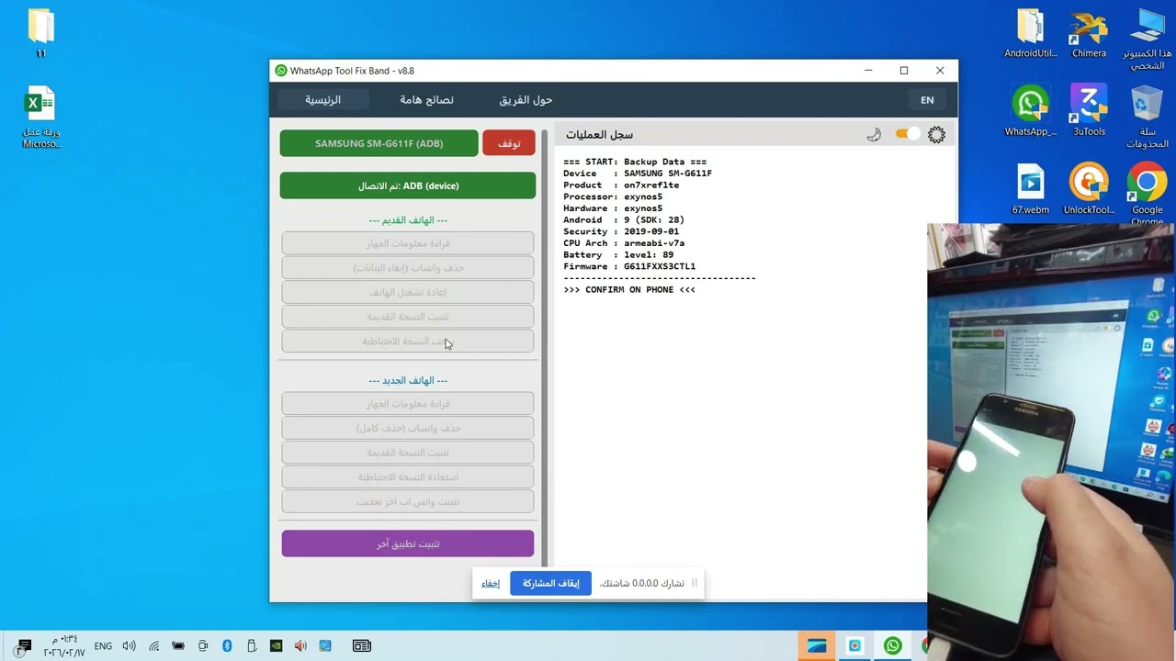Click new phone تثبيت النسخة القديمة button
This screenshot has width=1176, height=661.
coord(408,453)
